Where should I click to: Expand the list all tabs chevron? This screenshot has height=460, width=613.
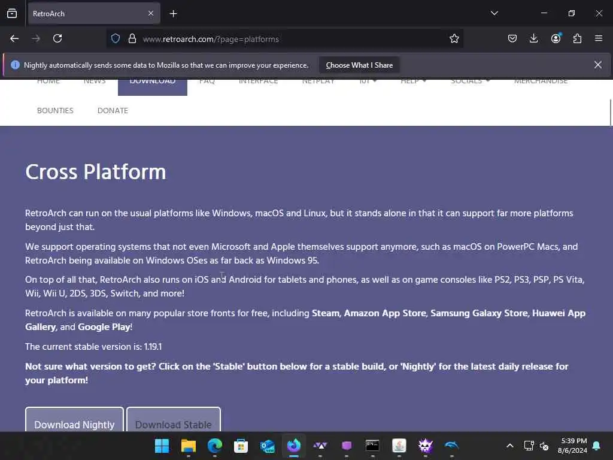pyautogui.click(x=494, y=13)
